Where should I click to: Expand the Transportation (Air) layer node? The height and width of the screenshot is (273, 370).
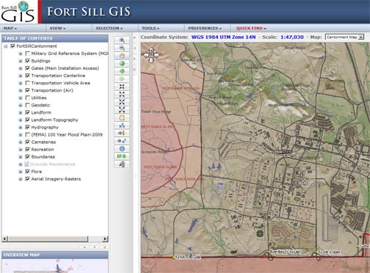[x=21, y=90]
